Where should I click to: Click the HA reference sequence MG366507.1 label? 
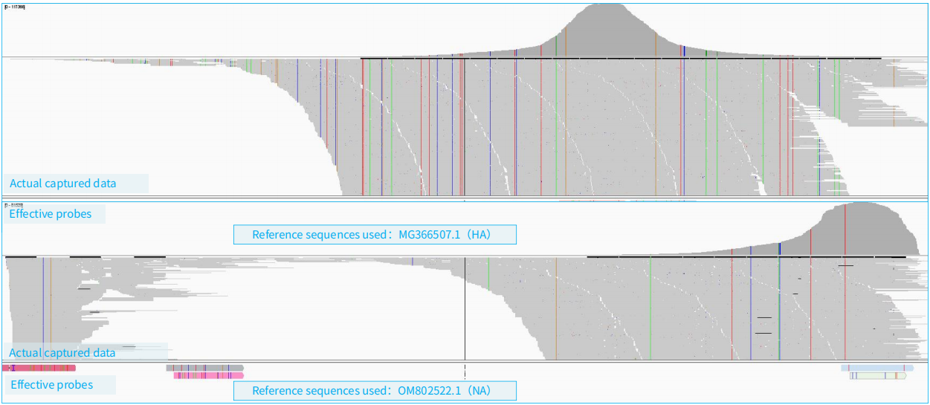coord(375,235)
